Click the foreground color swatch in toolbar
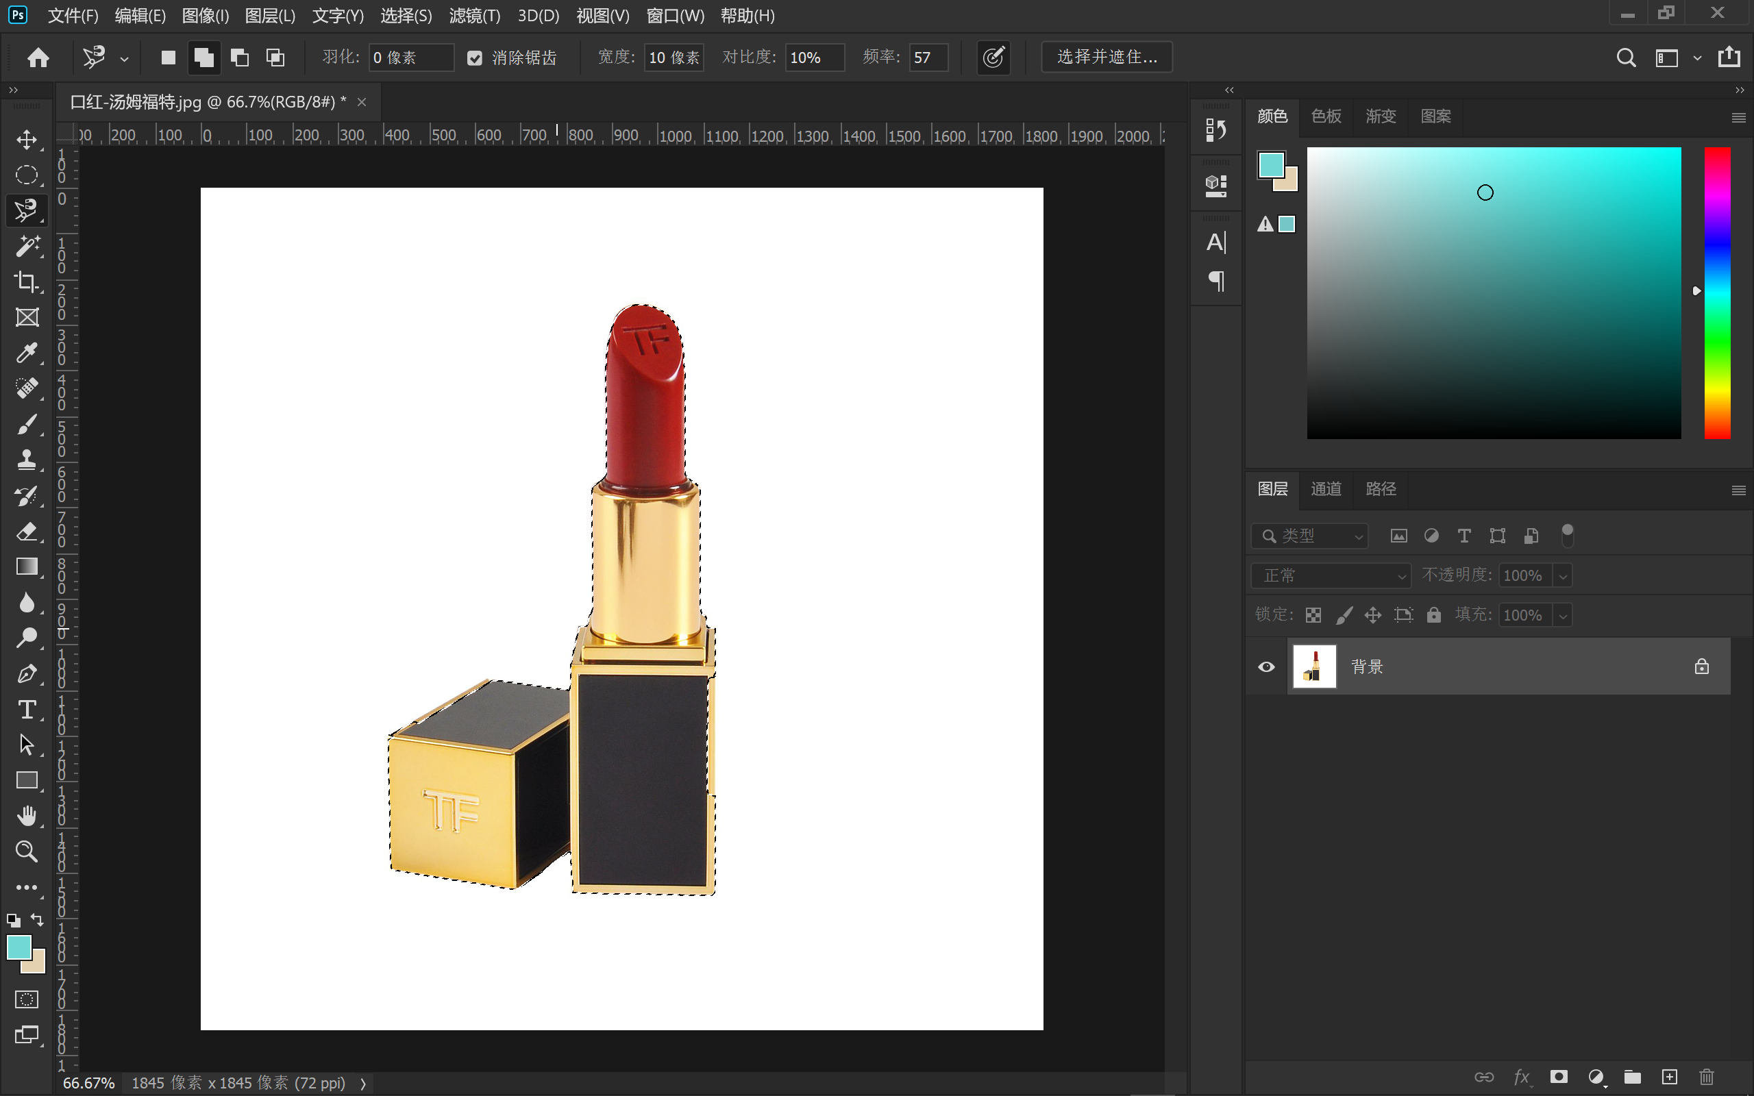The width and height of the screenshot is (1754, 1096). click(18, 947)
